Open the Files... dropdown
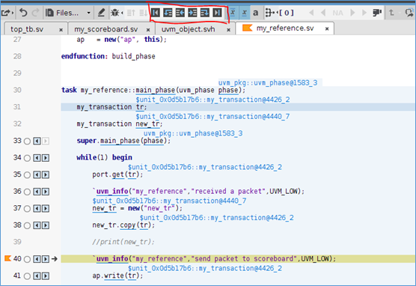The height and width of the screenshot is (286, 416). pyautogui.click(x=68, y=13)
